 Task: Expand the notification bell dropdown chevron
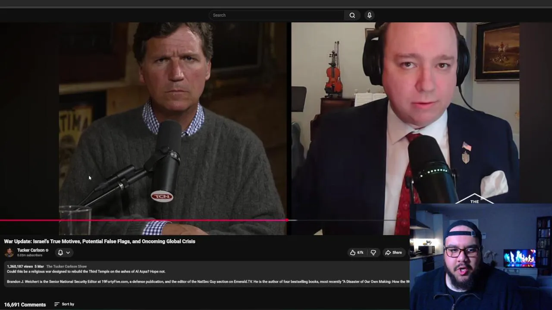[x=68, y=253]
